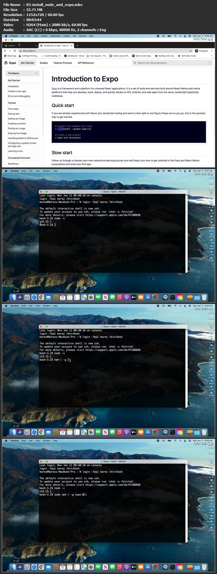Close the Introduction to Expo tab

coord(71,45)
